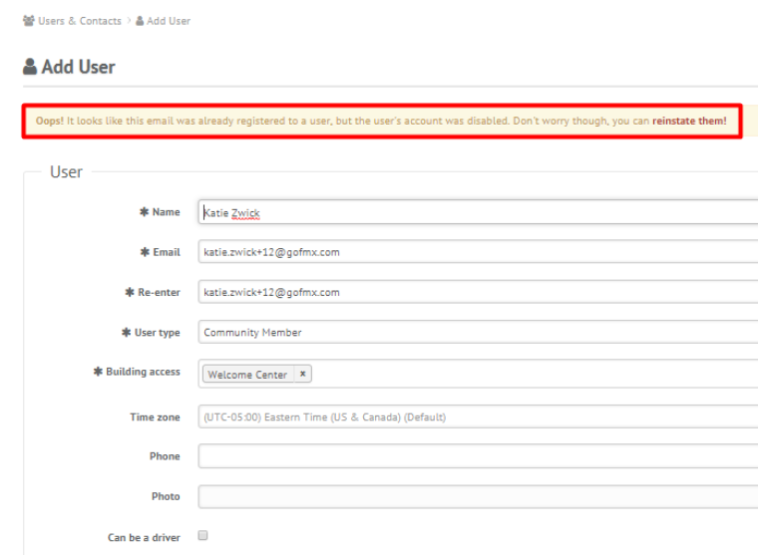Click the Welcome Center tag label
758x555 pixels.
247,375
